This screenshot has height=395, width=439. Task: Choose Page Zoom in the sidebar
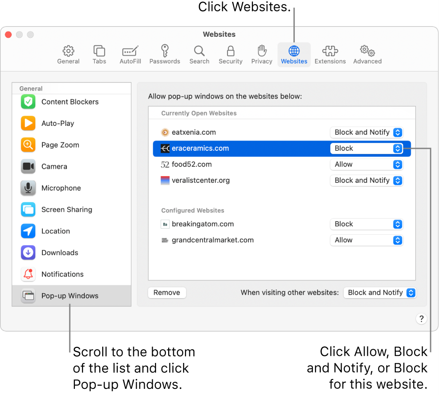pyautogui.click(x=72, y=145)
